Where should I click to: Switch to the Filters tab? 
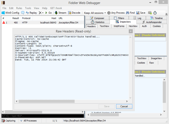tap(119, 18)
